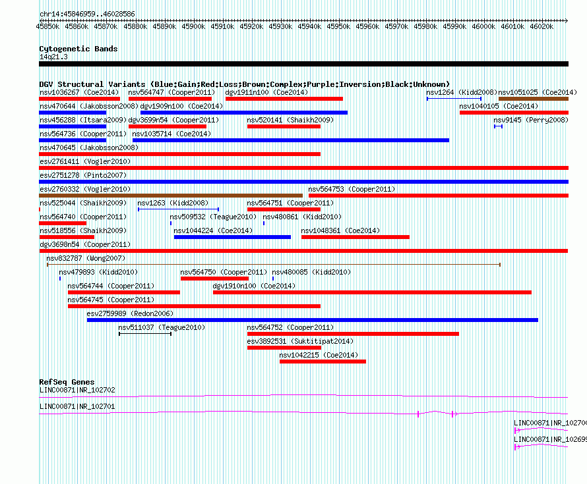
Task: Click the 45850k ruler position label
Action: [47, 26]
